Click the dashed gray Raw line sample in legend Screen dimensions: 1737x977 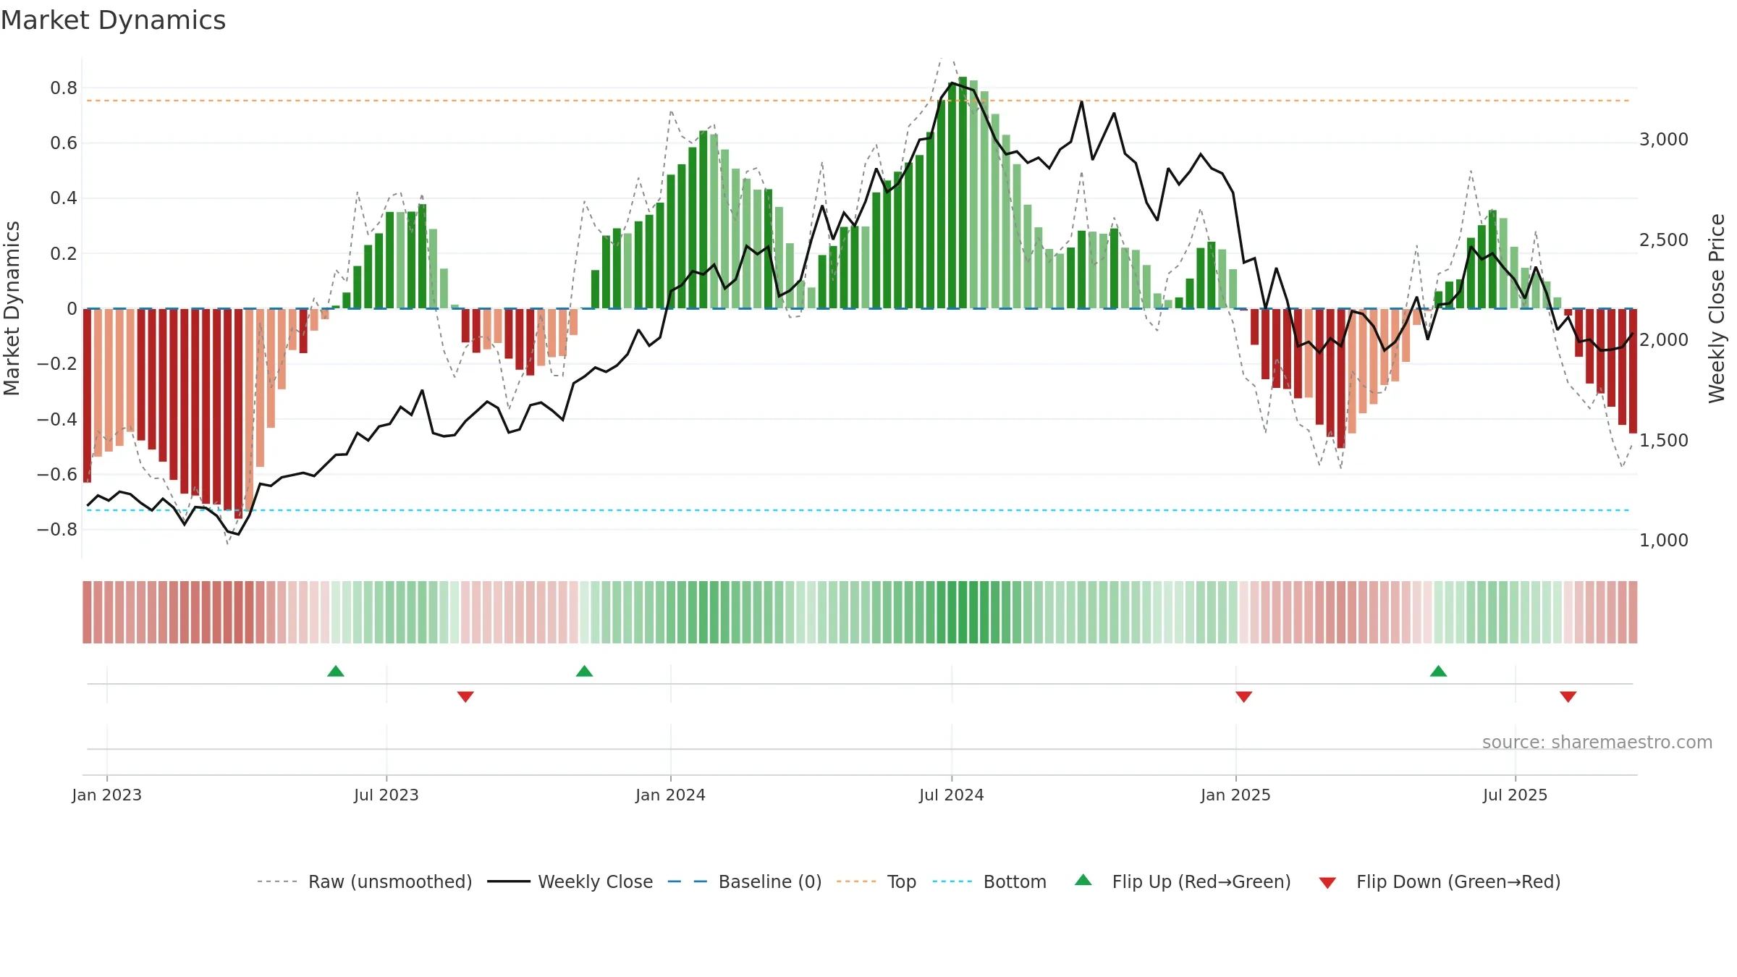[277, 881]
